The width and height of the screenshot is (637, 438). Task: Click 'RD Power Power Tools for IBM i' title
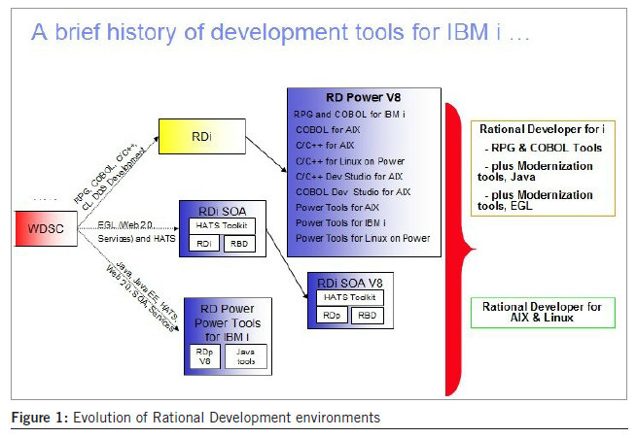click(x=228, y=322)
